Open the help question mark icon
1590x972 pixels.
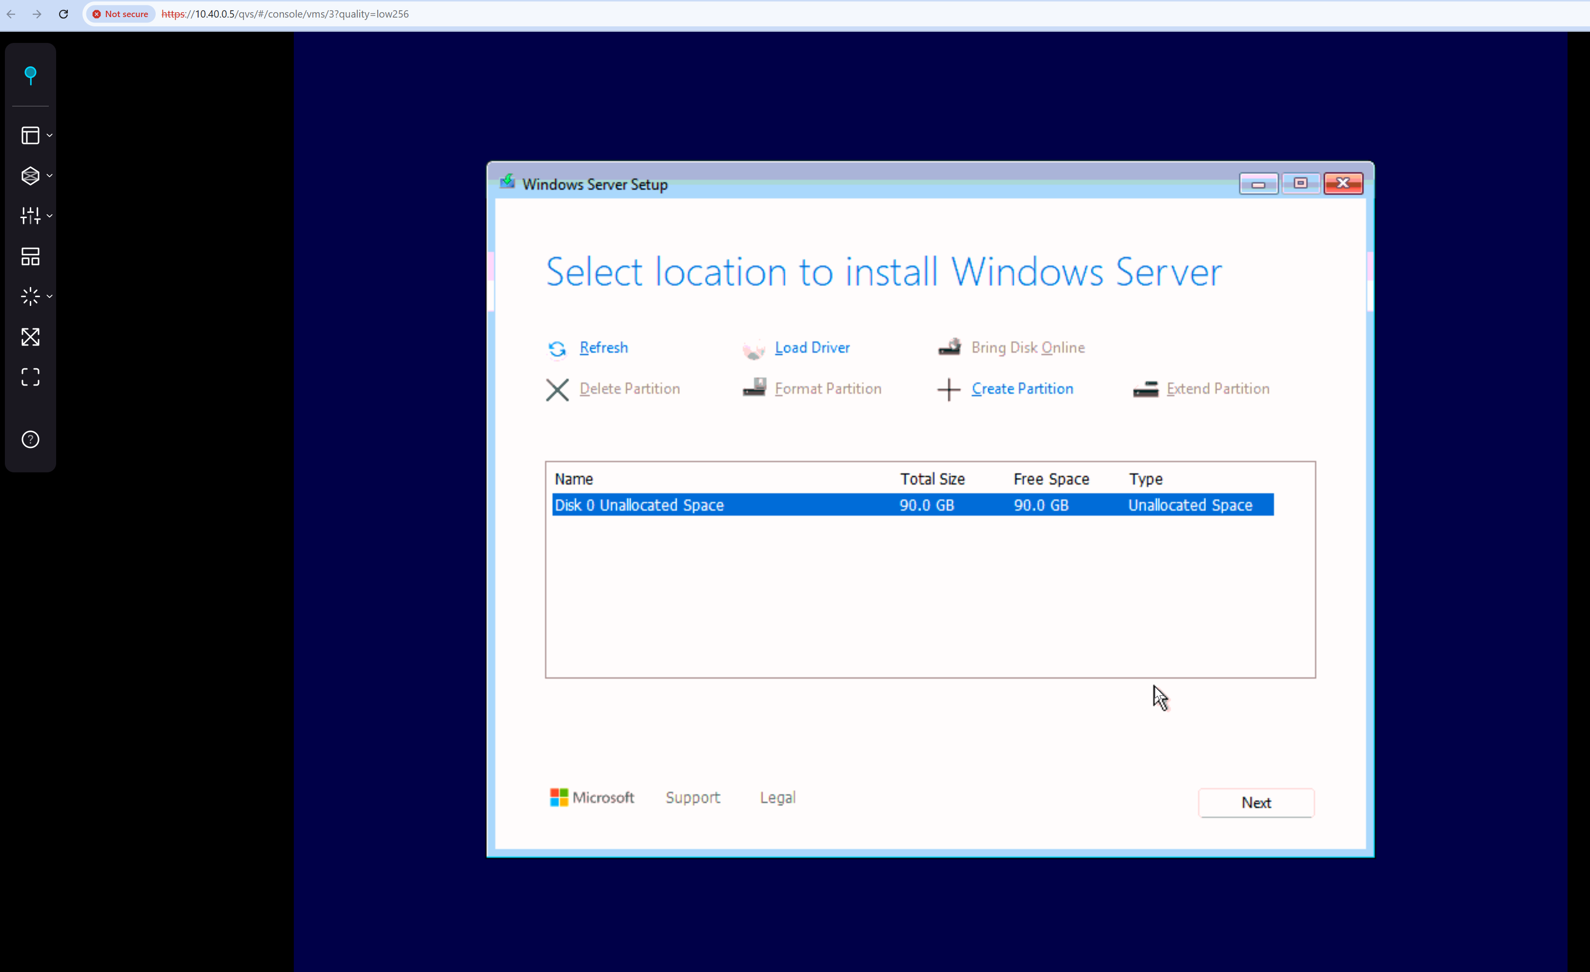pyautogui.click(x=30, y=440)
